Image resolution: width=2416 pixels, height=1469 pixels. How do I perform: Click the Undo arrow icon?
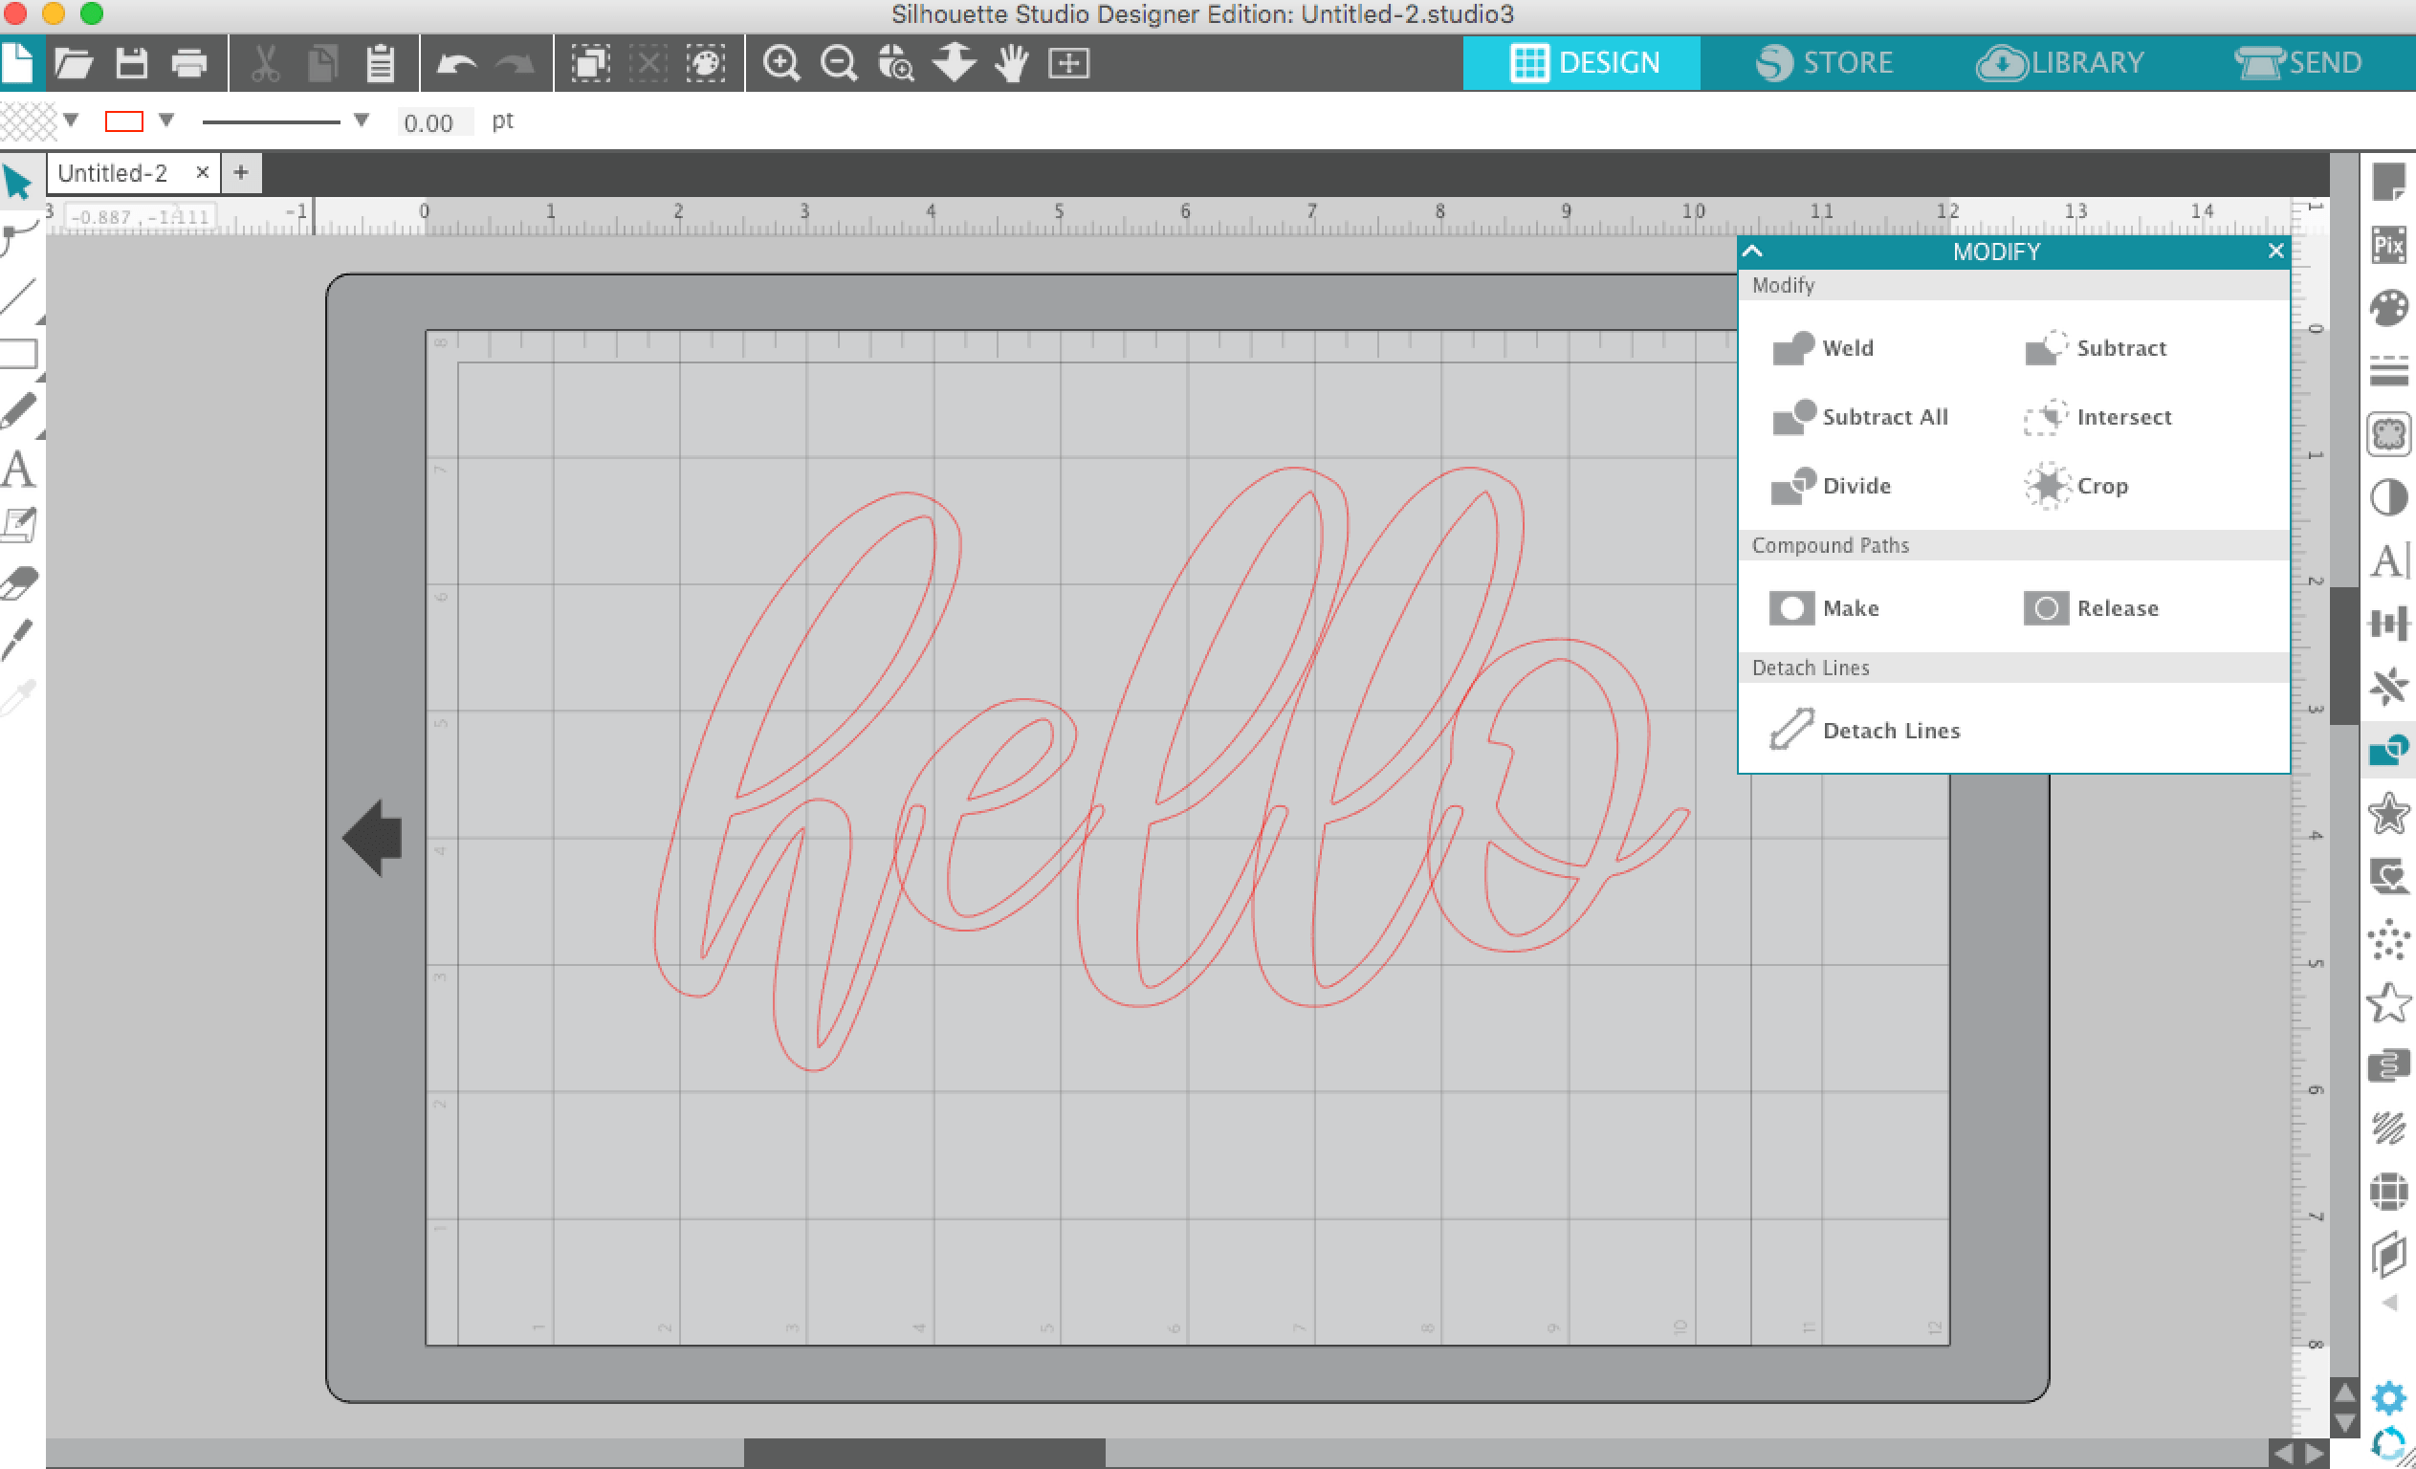456,64
